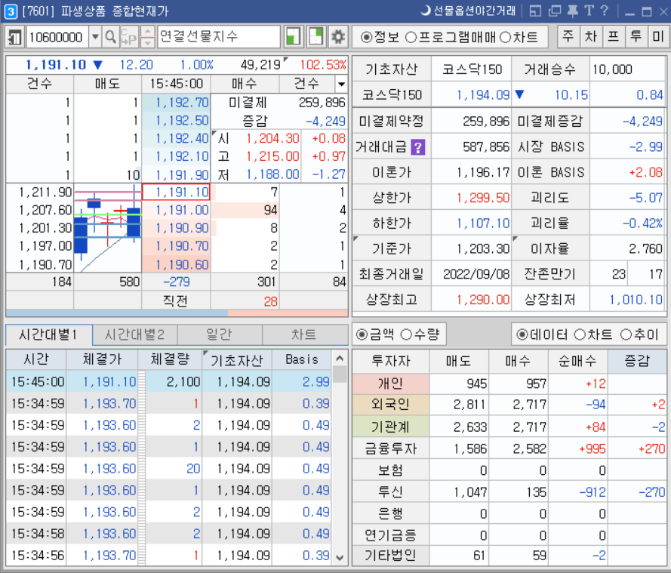Viewport: 671px width, 573px height.
Task: Click the T font size icon
Action: pyautogui.click(x=589, y=11)
